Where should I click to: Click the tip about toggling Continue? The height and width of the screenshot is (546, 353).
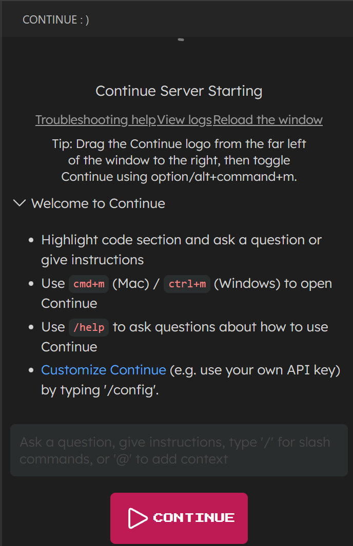[179, 160]
